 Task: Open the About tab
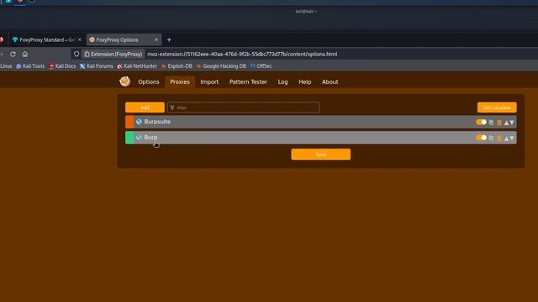tap(330, 82)
